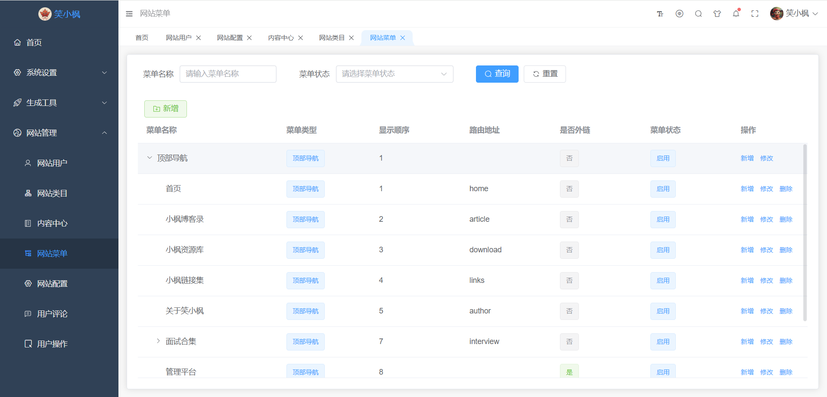Switch to the 首页 tab

142,38
